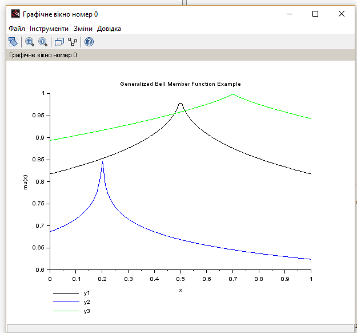
Task: Click the green y3 legend line sample
Action: point(66,311)
